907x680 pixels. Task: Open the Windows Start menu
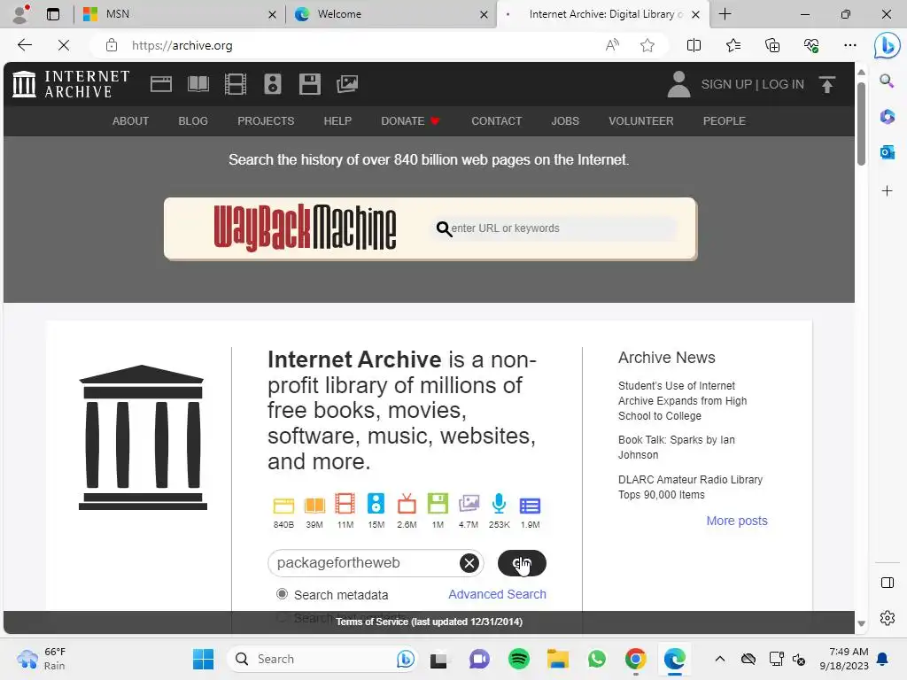[203, 659]
